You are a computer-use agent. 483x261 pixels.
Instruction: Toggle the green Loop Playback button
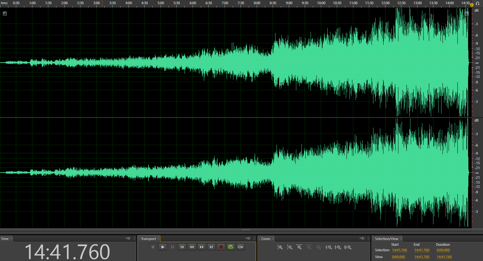(230, 247)
